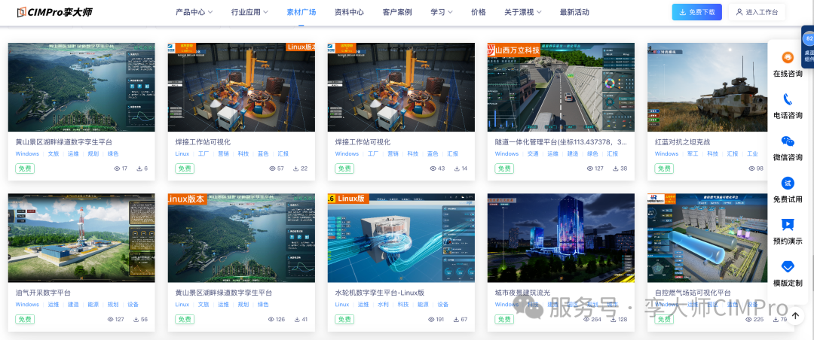Select 水利 tag on 水轮机数字孪生平台-Linux版 card
This screenshot has height=340, width=814.
(x=383, y=305)
